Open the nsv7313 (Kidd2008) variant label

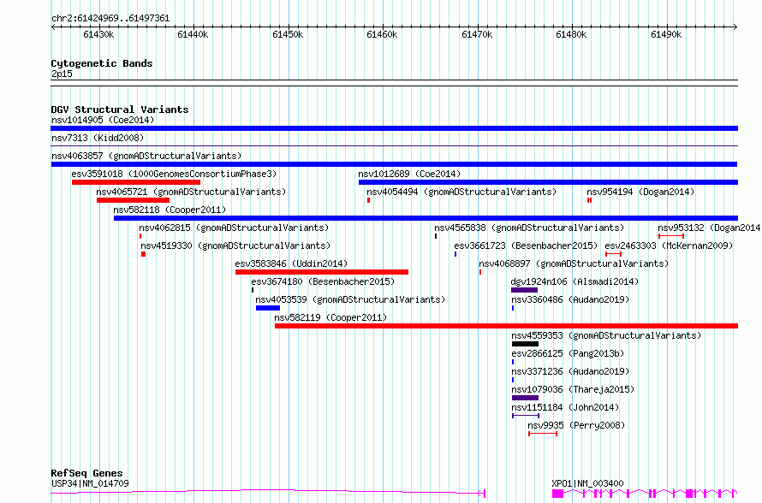[x=98, y=138]
